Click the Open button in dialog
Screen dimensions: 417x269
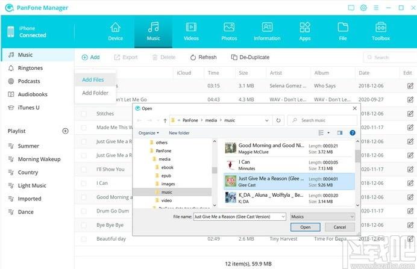(306, 227)
